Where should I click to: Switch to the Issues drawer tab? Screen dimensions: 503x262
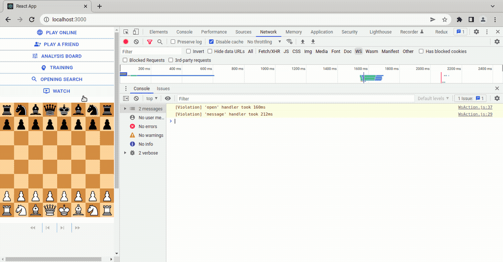pos(163,89)
